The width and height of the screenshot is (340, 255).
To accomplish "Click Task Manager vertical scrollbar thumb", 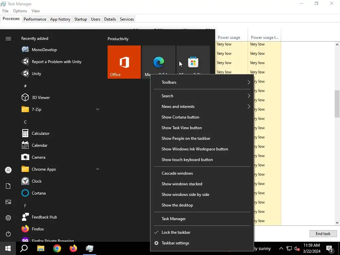I will tap(337, 104).
